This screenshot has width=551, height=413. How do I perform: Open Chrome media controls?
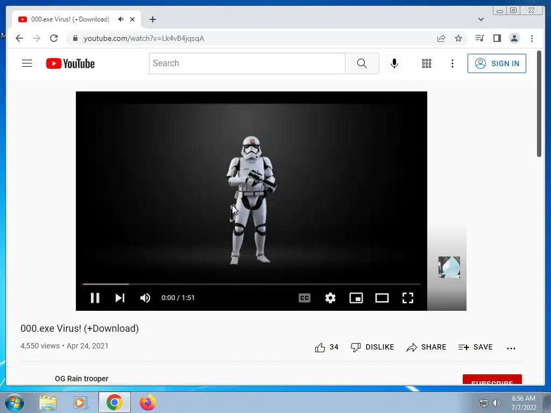pos(479,38)
